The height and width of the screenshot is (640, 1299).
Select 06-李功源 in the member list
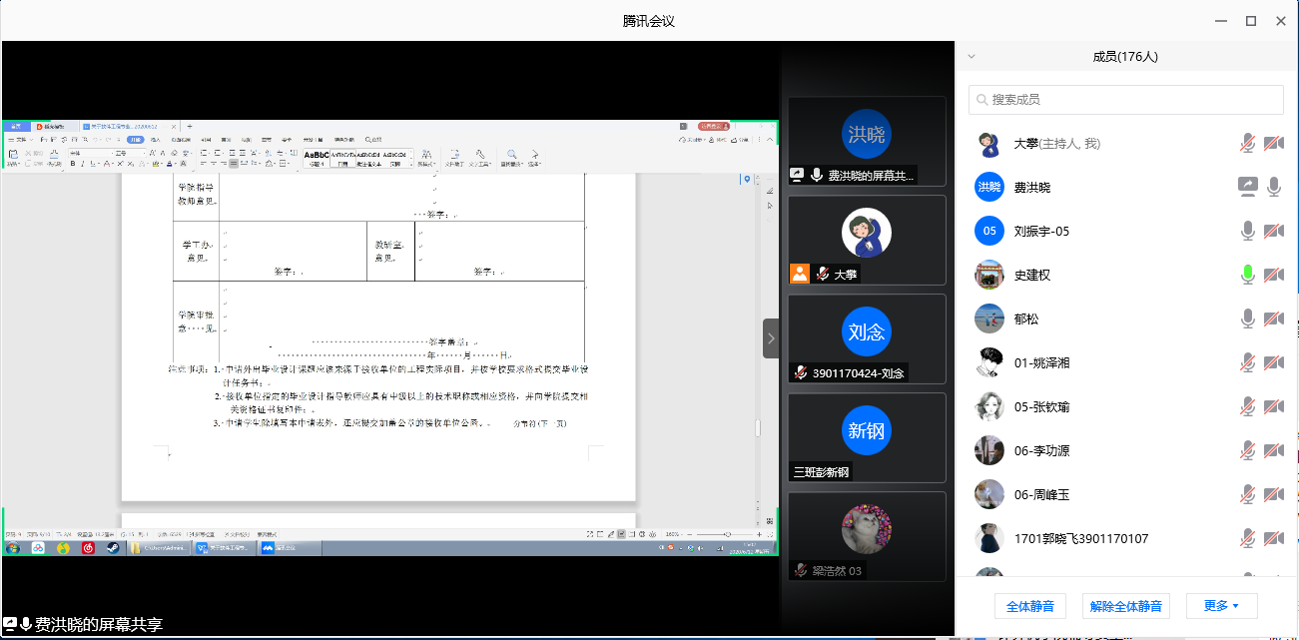pyautogui.click(x=1041, y=450)
